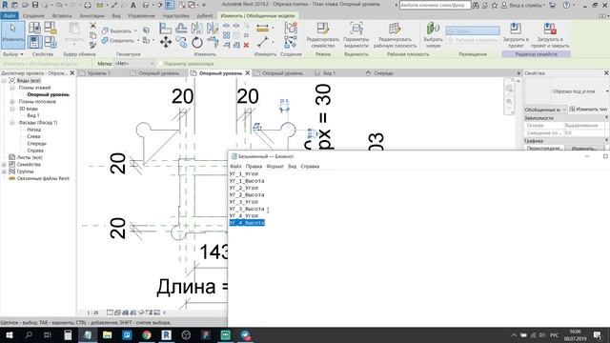Click the Array tool grid icon
The image size is (610, 343).
coord(227,35)
